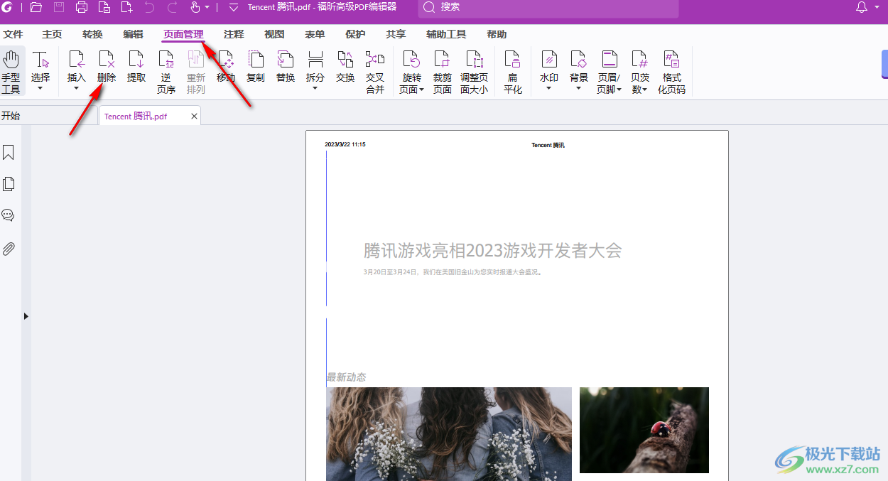Click the 格式化页码 format page numbers tool
888x481 pixels.
click(x=671, y=71)
